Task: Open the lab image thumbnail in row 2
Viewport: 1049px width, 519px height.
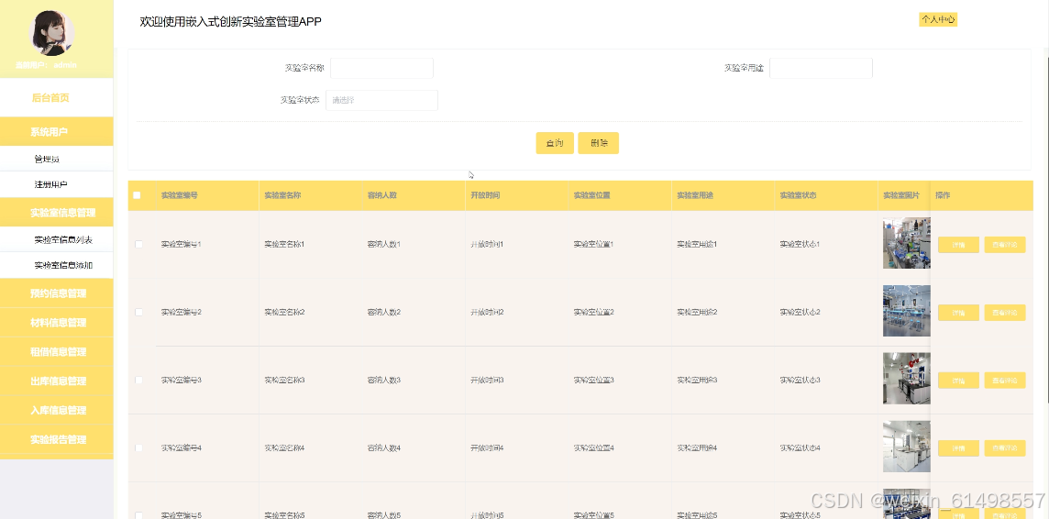Action: click(907, 311)
